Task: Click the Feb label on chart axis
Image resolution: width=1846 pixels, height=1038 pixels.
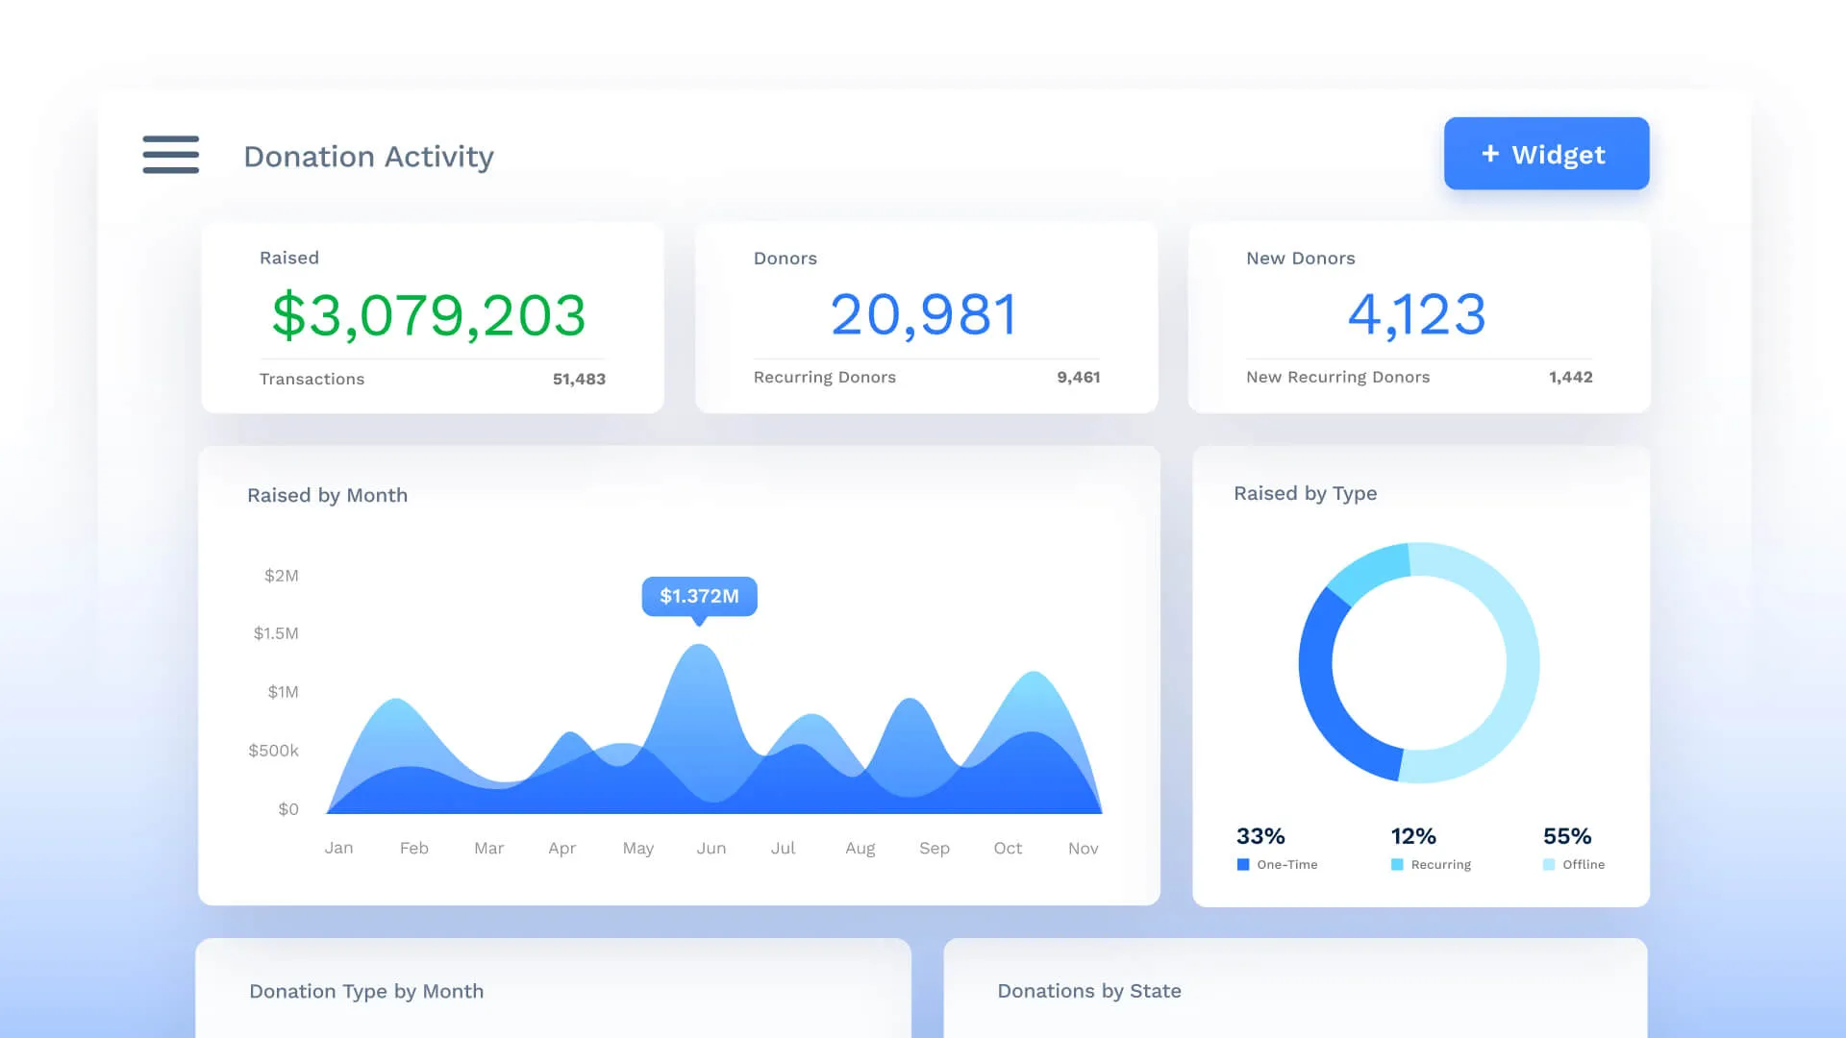Action: (413, 848)
